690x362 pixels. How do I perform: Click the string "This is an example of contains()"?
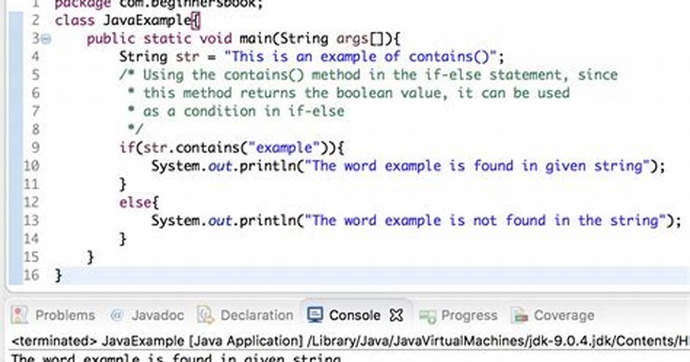point(361,56)
